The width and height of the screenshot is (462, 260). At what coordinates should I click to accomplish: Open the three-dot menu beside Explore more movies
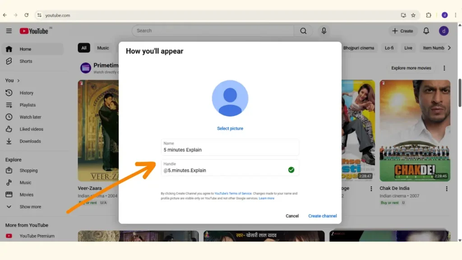click(444, 68)
